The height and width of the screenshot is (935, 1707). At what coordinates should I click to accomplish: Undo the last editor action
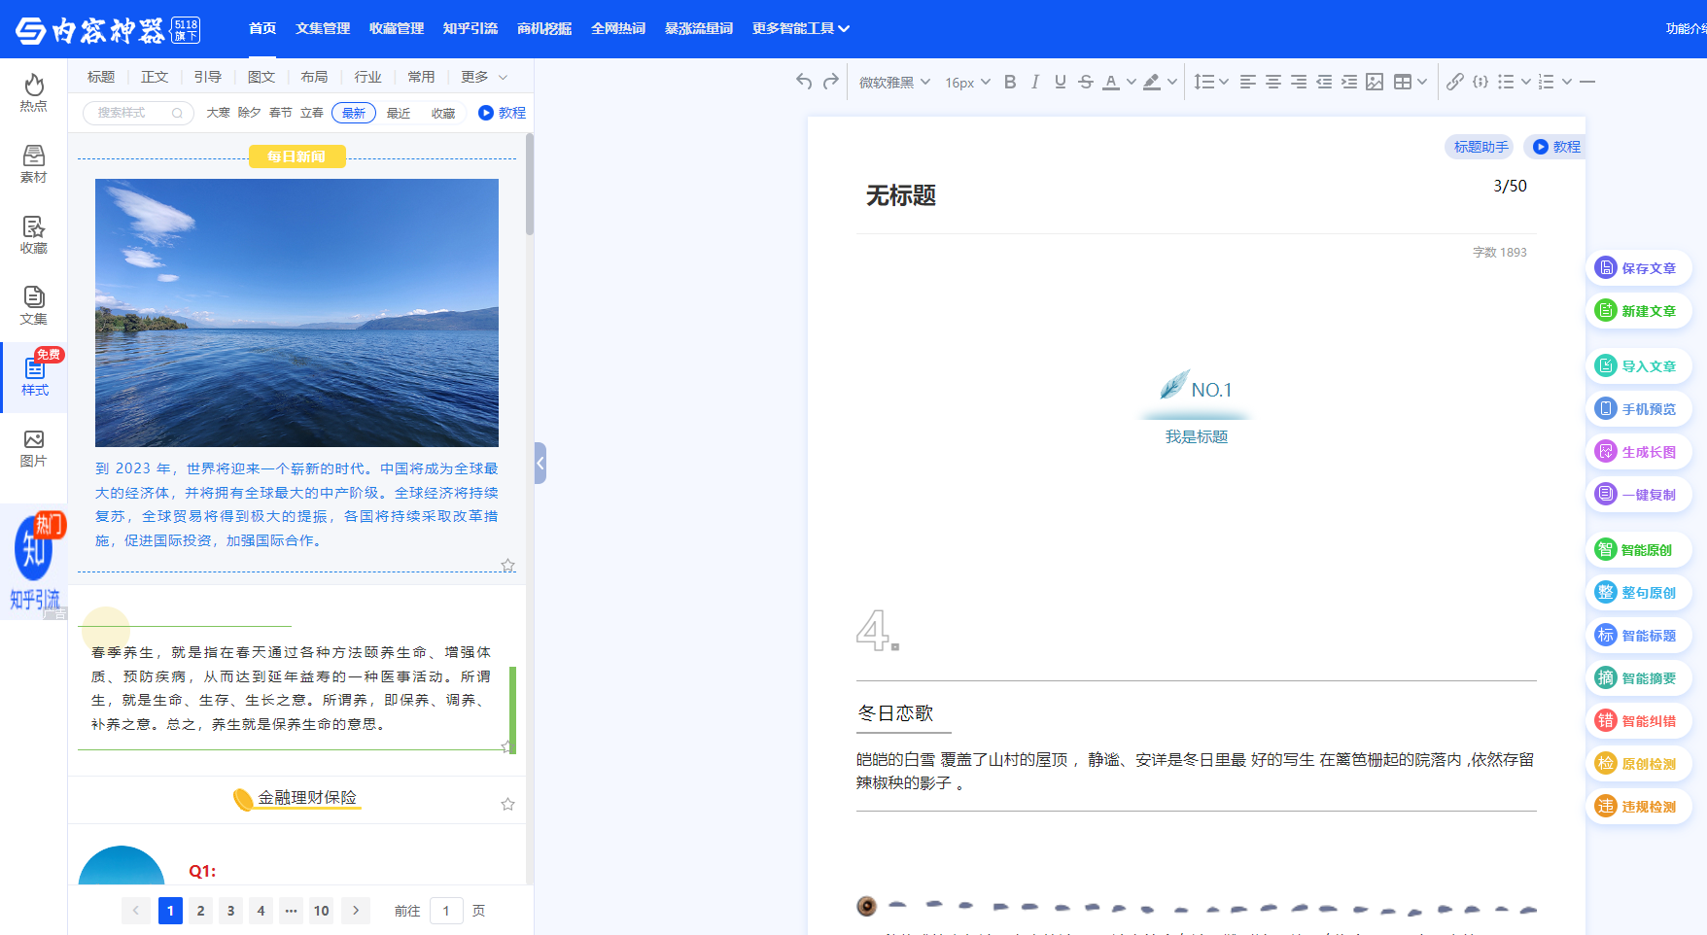[x=803, y=82]
